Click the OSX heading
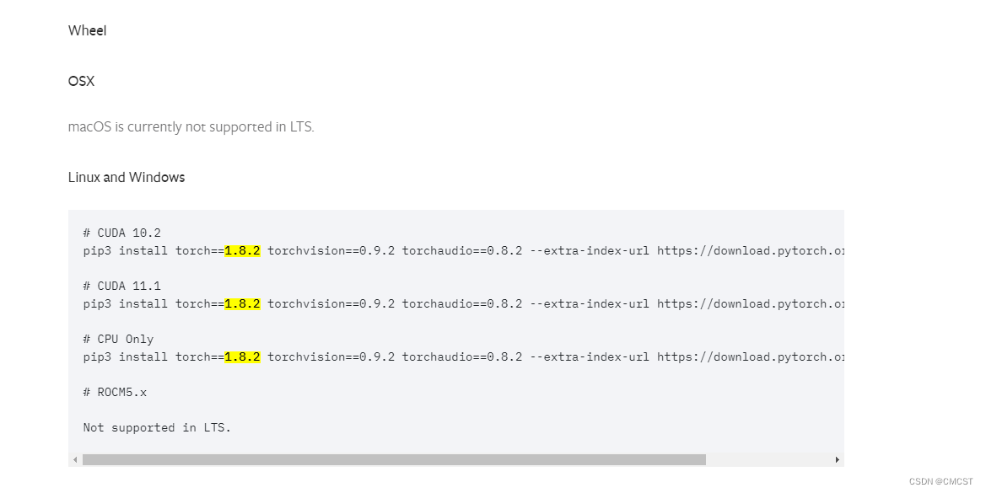 point(81,81)
